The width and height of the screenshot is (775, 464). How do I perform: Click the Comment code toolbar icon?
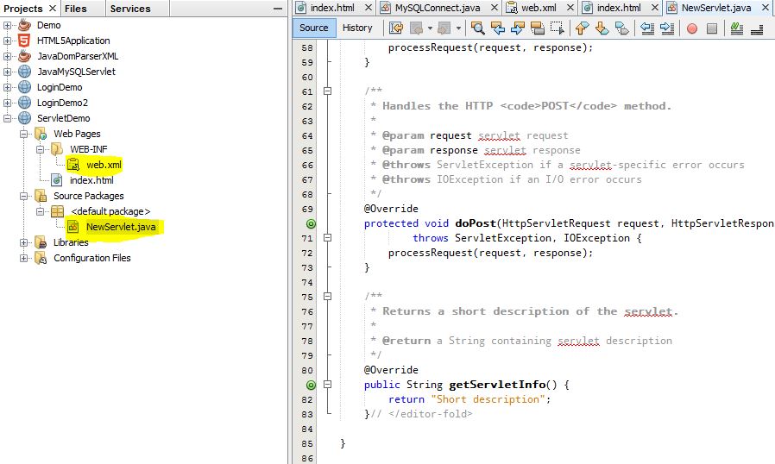[x=736, y=28]
